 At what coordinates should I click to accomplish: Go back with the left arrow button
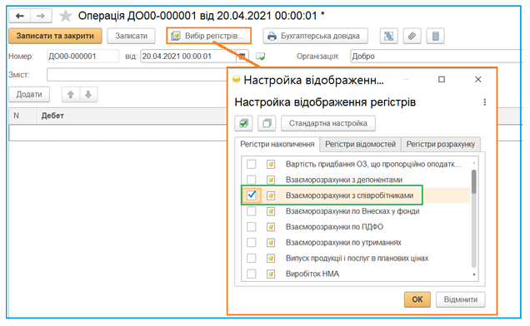point(20,16)
